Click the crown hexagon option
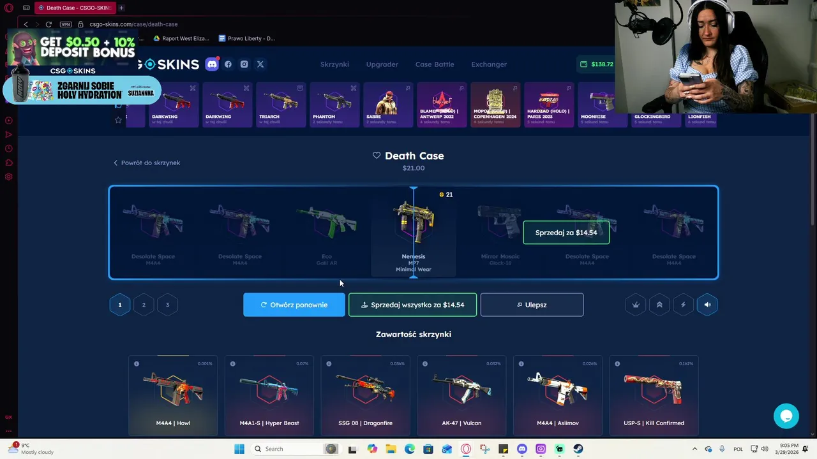This screenshot has height=459, width=817. coord(636,305)
